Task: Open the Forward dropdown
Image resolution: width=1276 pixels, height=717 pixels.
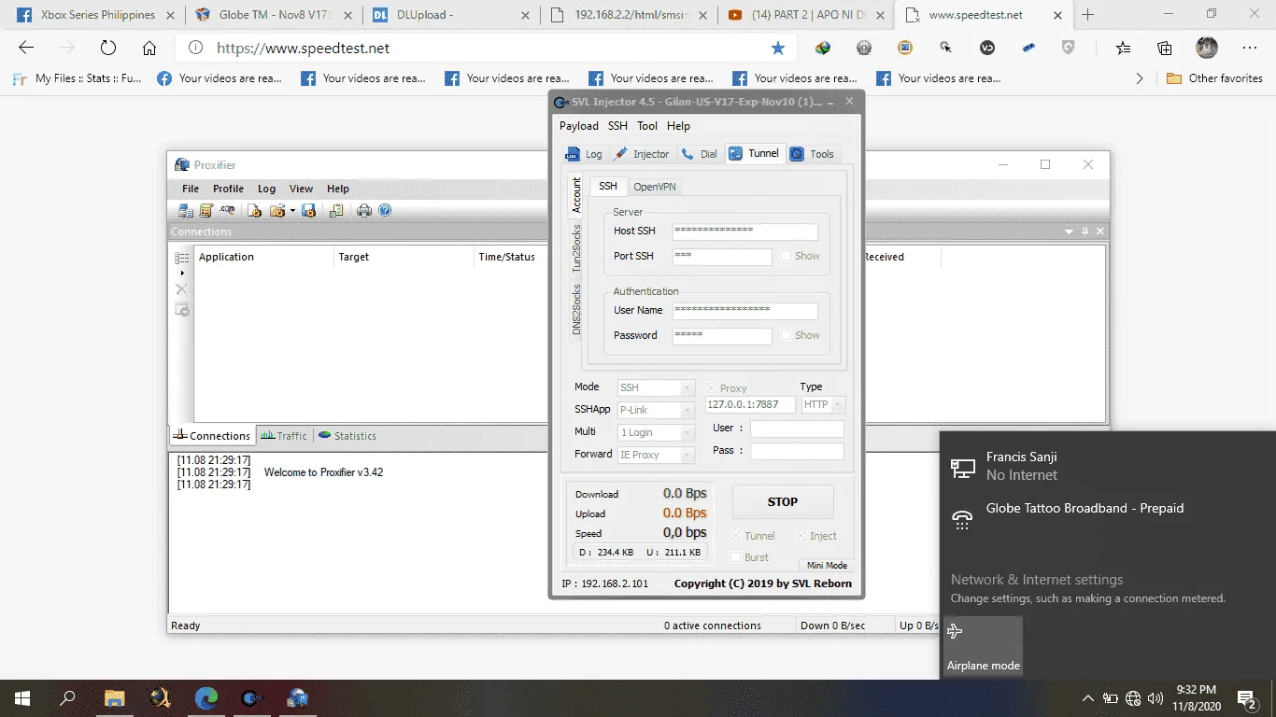Action: 656,455
